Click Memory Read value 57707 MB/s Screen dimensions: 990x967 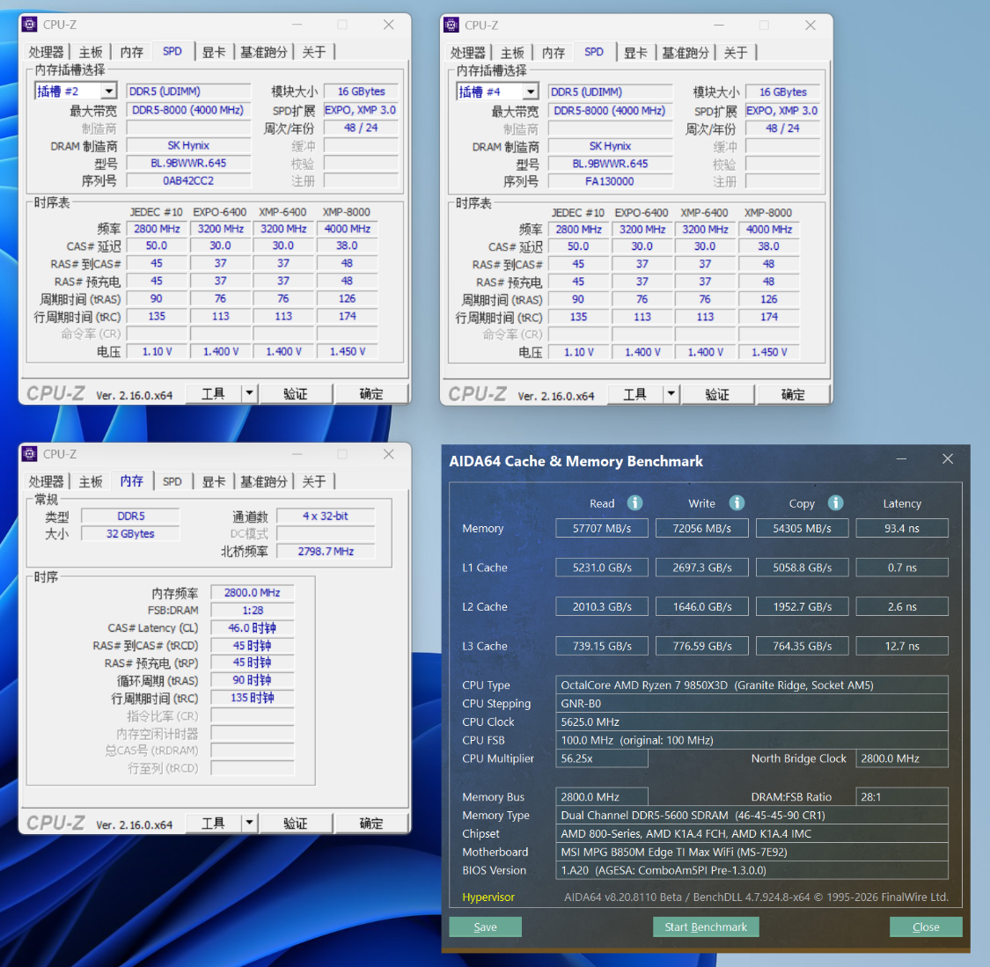click(602, 528)
